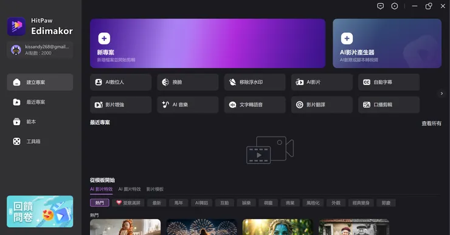The image size is (450, 235).
Task: Open the baby in tiger costume template
Action: click(125, 227)
